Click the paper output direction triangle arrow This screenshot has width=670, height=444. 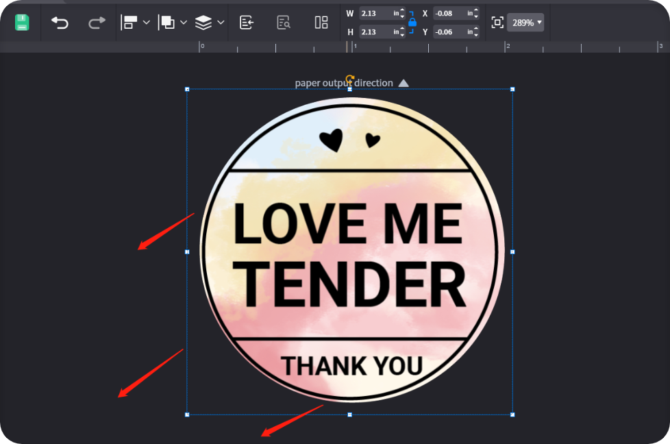(x=404, y=83)
